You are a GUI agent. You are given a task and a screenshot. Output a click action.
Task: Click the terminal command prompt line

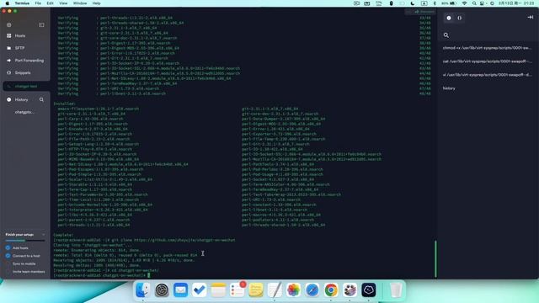click(101, 275)
